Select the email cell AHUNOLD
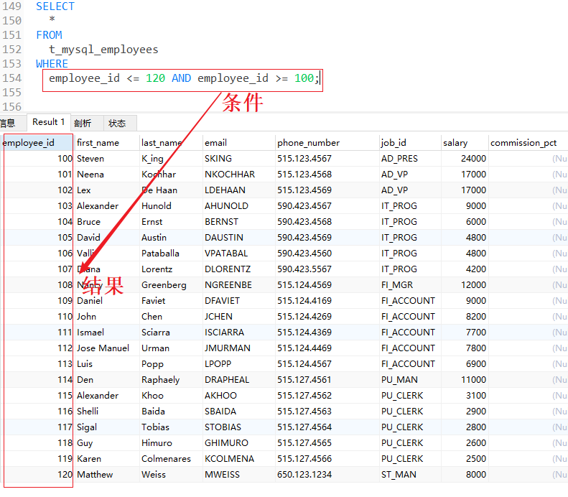The image size is (568, 497). pyautogui.click(x=238, y=206)
